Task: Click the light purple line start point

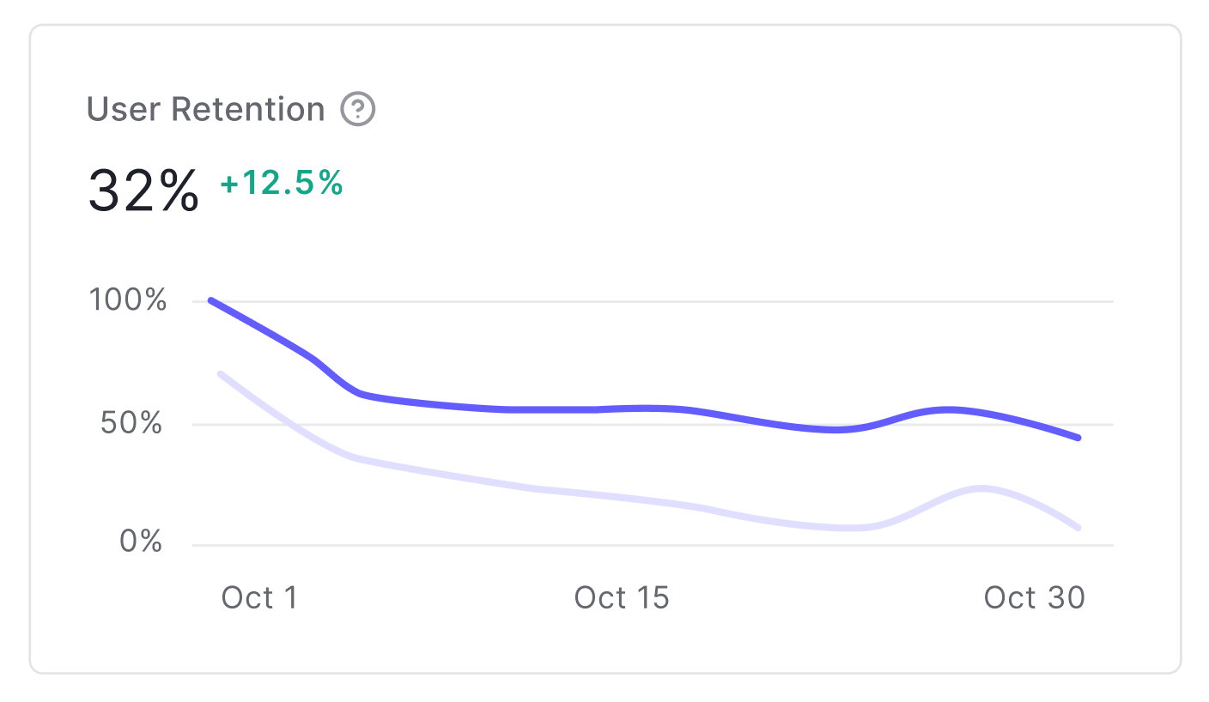Action: click(221, 374)
